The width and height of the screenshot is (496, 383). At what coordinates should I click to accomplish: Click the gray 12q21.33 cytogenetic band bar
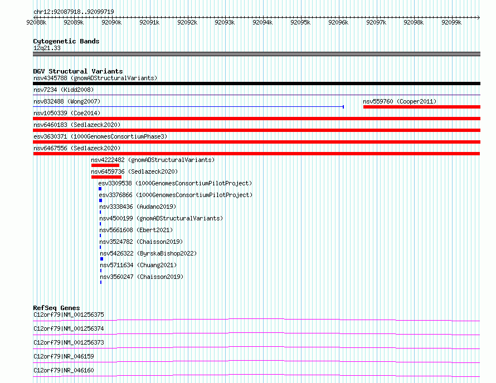pyautogui.click(x=256, y=54)
